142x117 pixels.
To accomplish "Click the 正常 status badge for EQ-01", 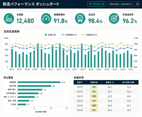I will [94, 87].
